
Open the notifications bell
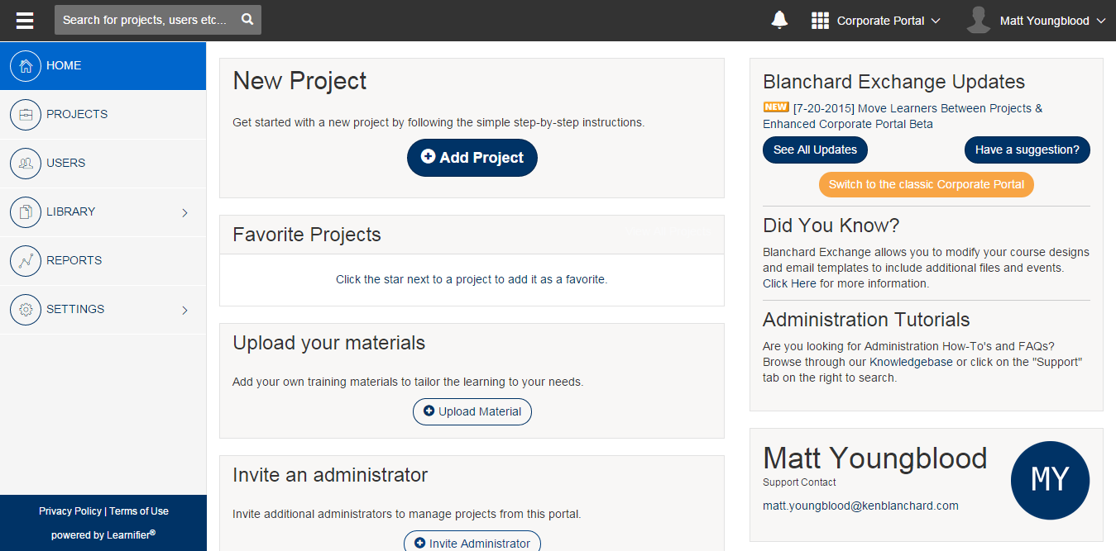click(x=779, y=21)
